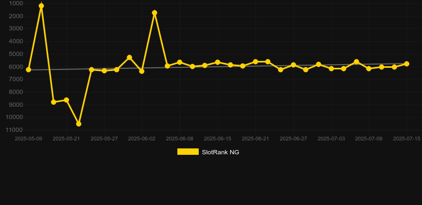Select the data point above 2025-07-09 label
Image resolution: width=422 pixels, height=205 pixels.
pyautogui.click(x=369, y=69)
